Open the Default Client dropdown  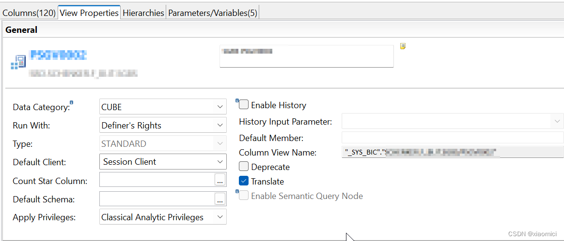coord(162,162)
